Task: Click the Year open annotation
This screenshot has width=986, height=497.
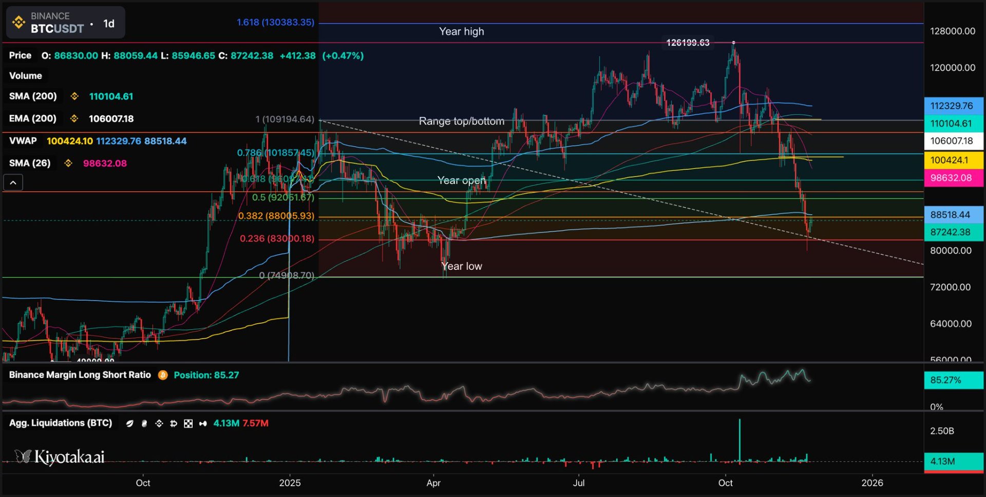Action: 462,181
